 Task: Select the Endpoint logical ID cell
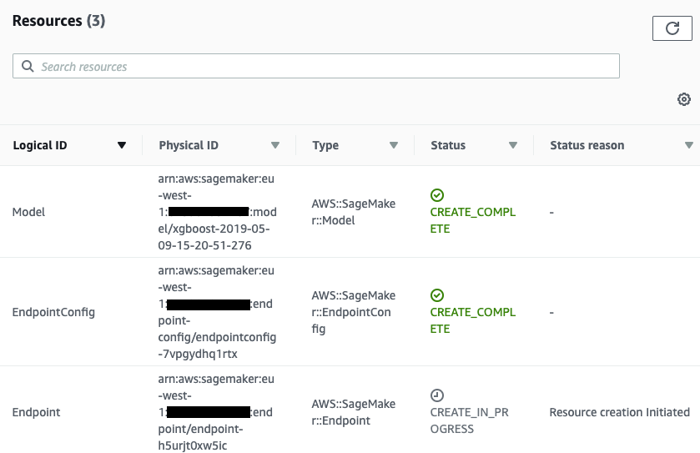[36, 412]
